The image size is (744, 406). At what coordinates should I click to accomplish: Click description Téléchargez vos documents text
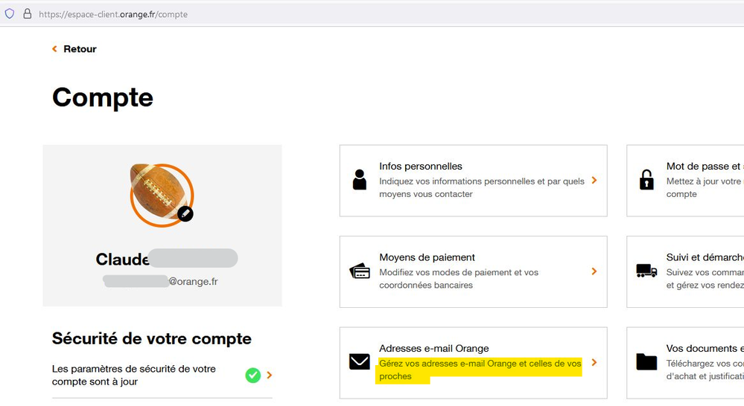705,370
